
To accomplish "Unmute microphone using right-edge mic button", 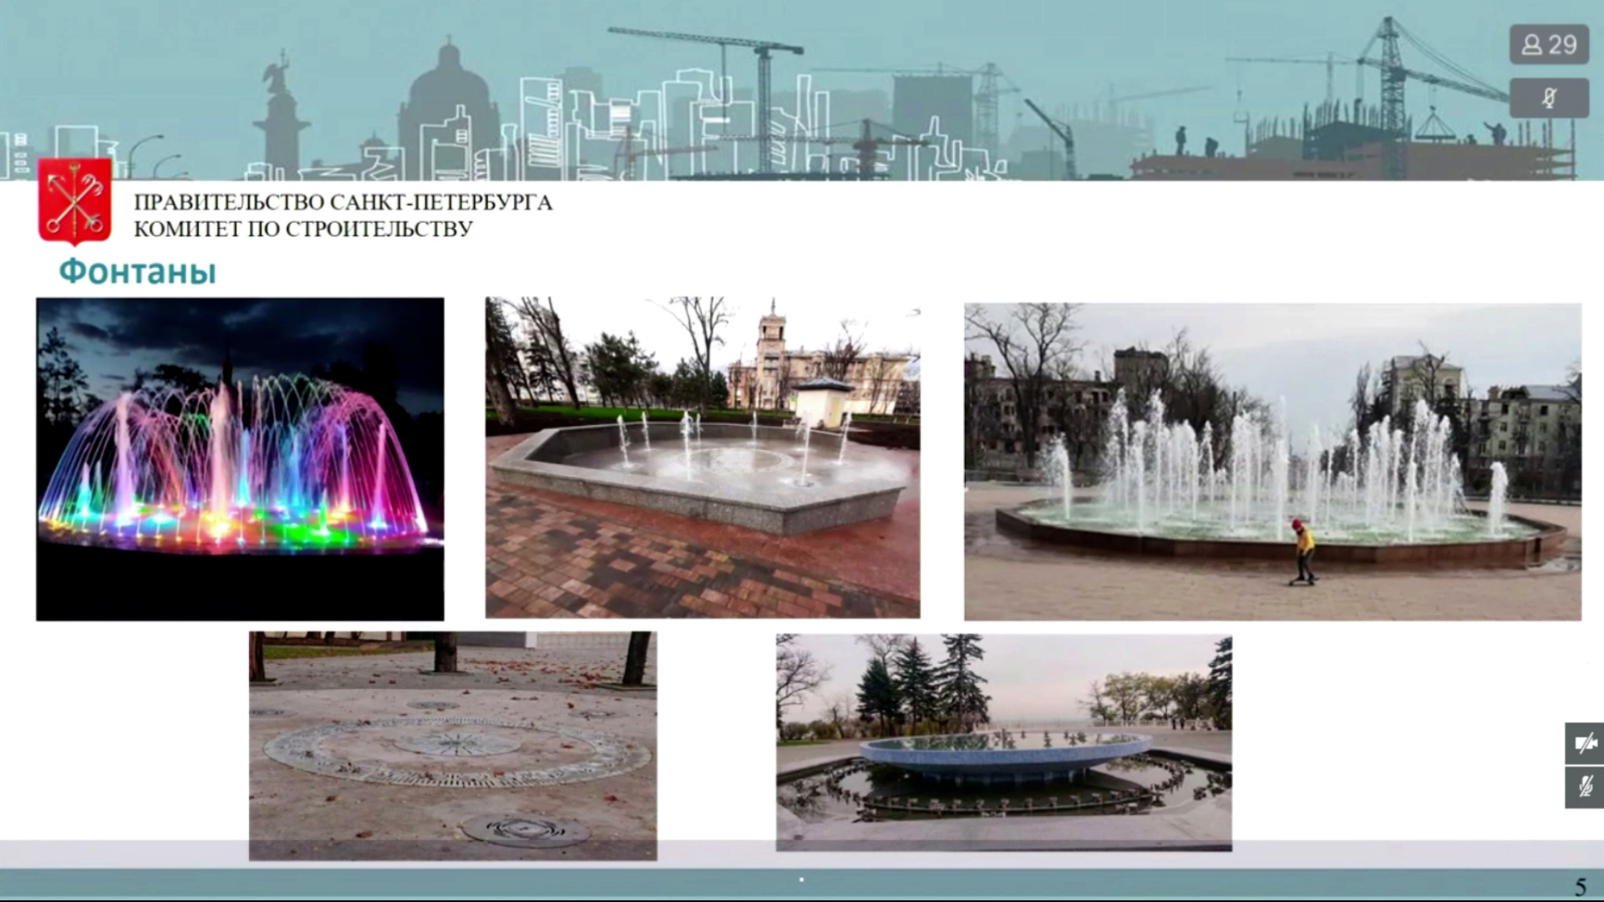I will [1584, 787].
